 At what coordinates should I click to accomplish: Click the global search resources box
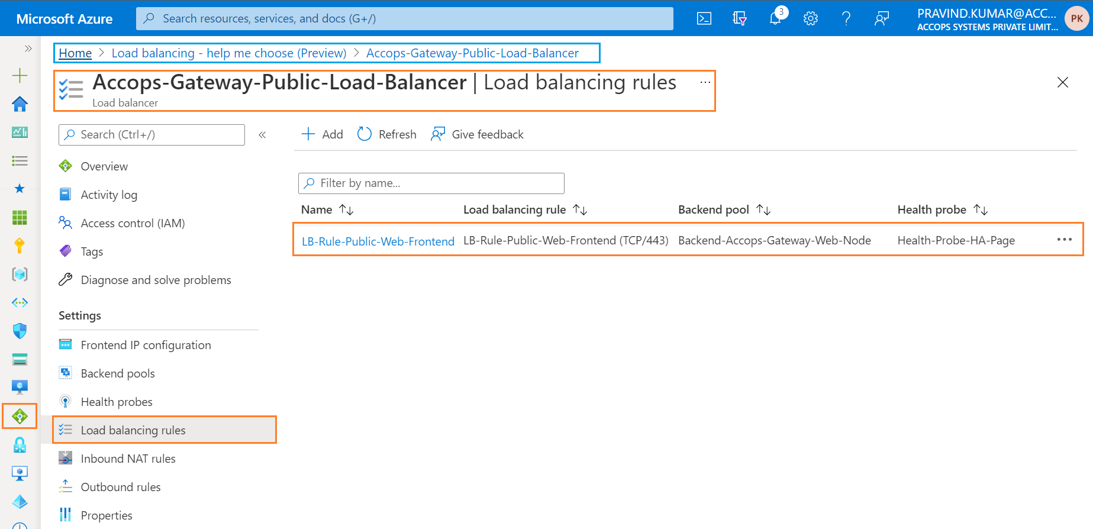point(405,18)
